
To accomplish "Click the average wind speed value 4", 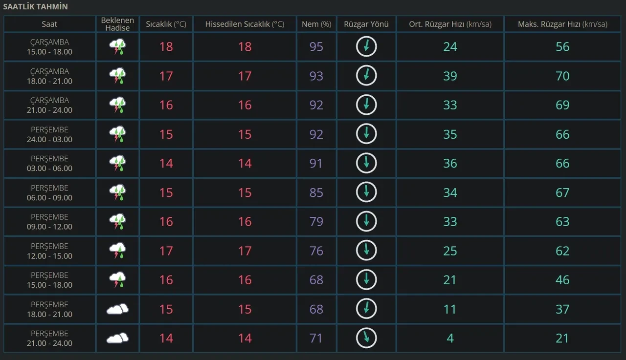I will coord(450,338).
